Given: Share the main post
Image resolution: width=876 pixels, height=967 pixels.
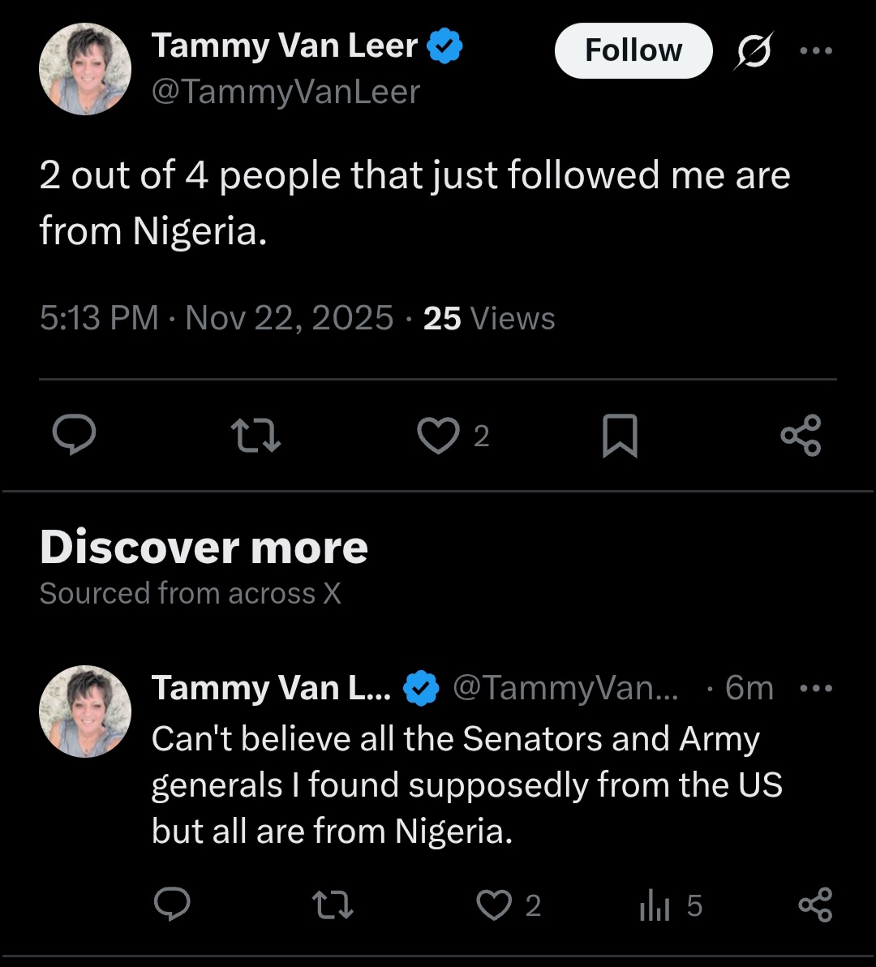Looking at the screenshot, I should [801, 436].
